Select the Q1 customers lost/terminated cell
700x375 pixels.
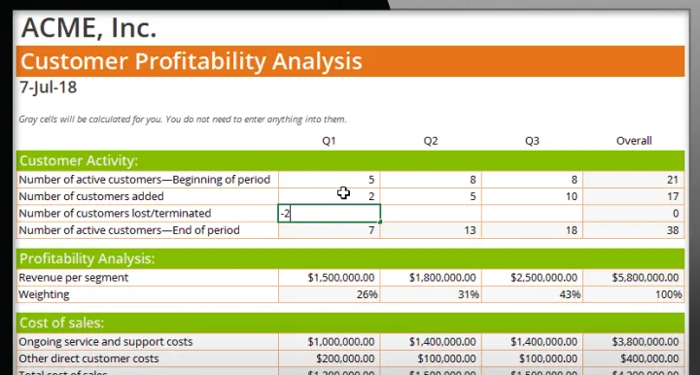(329, 214)
